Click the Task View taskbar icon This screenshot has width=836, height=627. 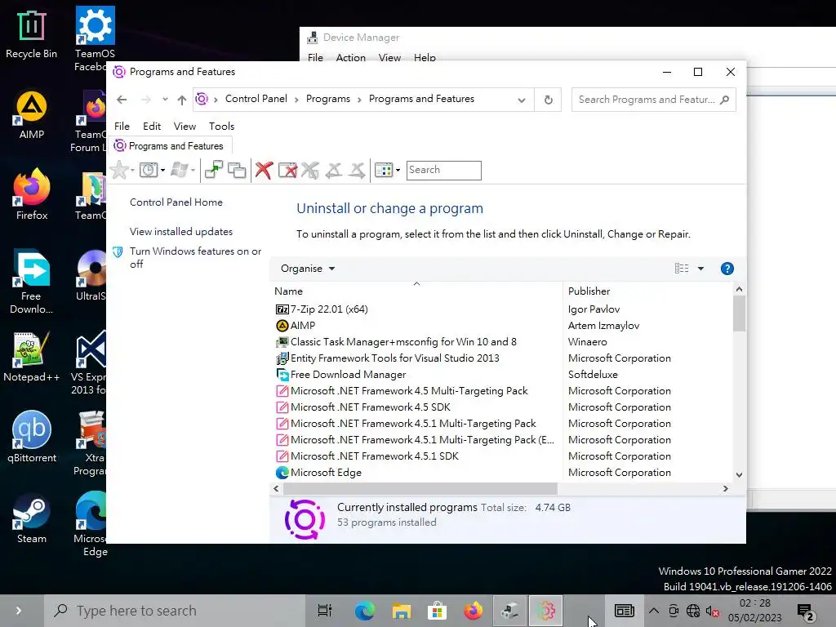[325, 611]
